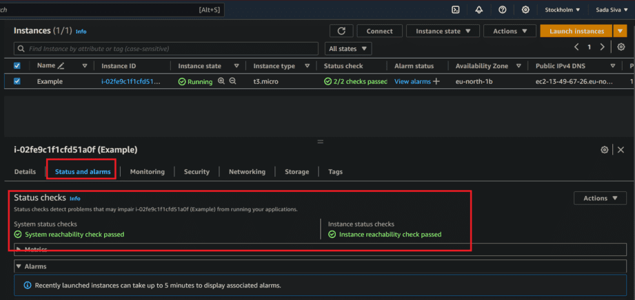Open the Instance state dropdown
This screenshot has height=300, width=635.
[x=443, y=31]
